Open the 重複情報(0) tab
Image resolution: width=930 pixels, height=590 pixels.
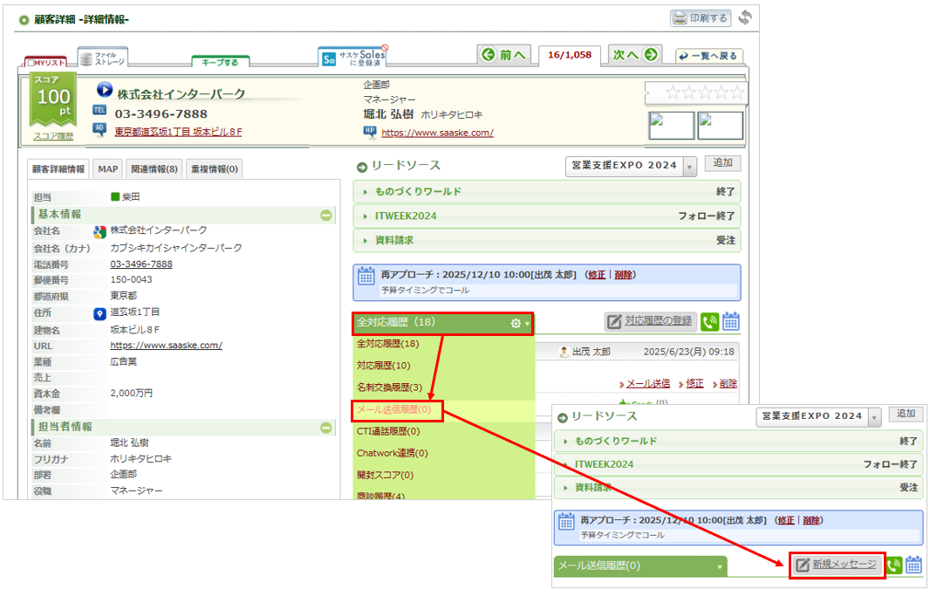214,169
